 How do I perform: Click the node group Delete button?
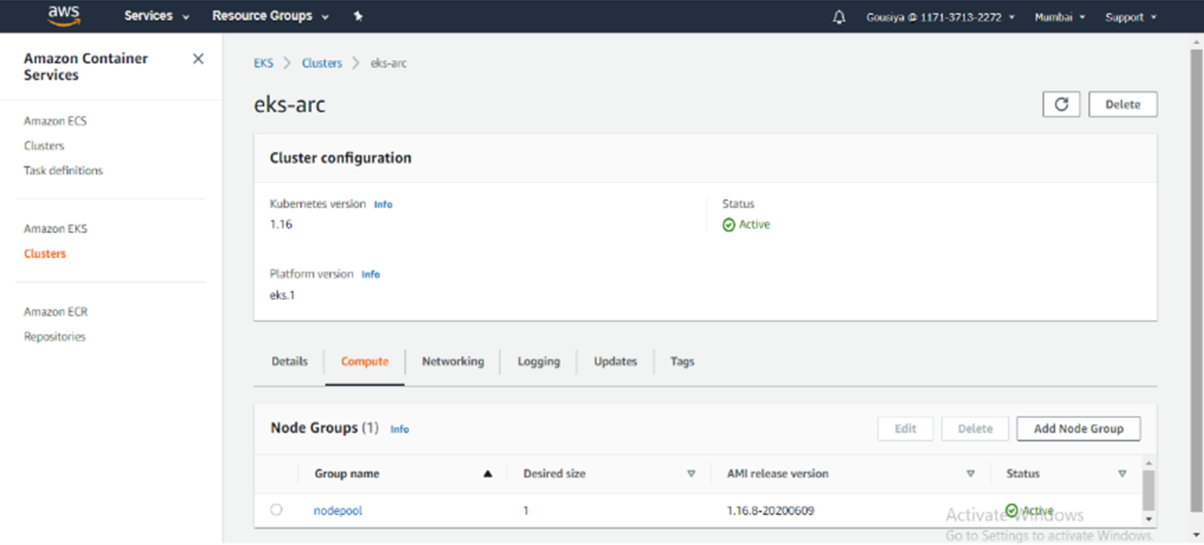pos(975,428)
